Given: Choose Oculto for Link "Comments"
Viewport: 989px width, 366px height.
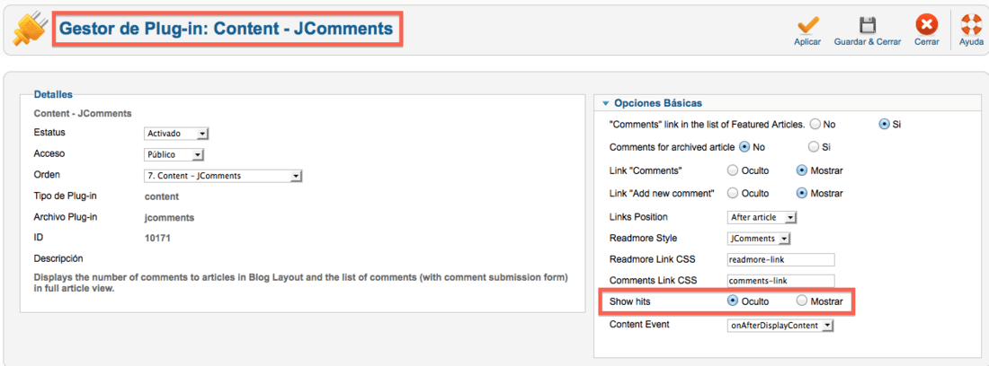Looking at the screenshot, I should (x=732, y=170).
